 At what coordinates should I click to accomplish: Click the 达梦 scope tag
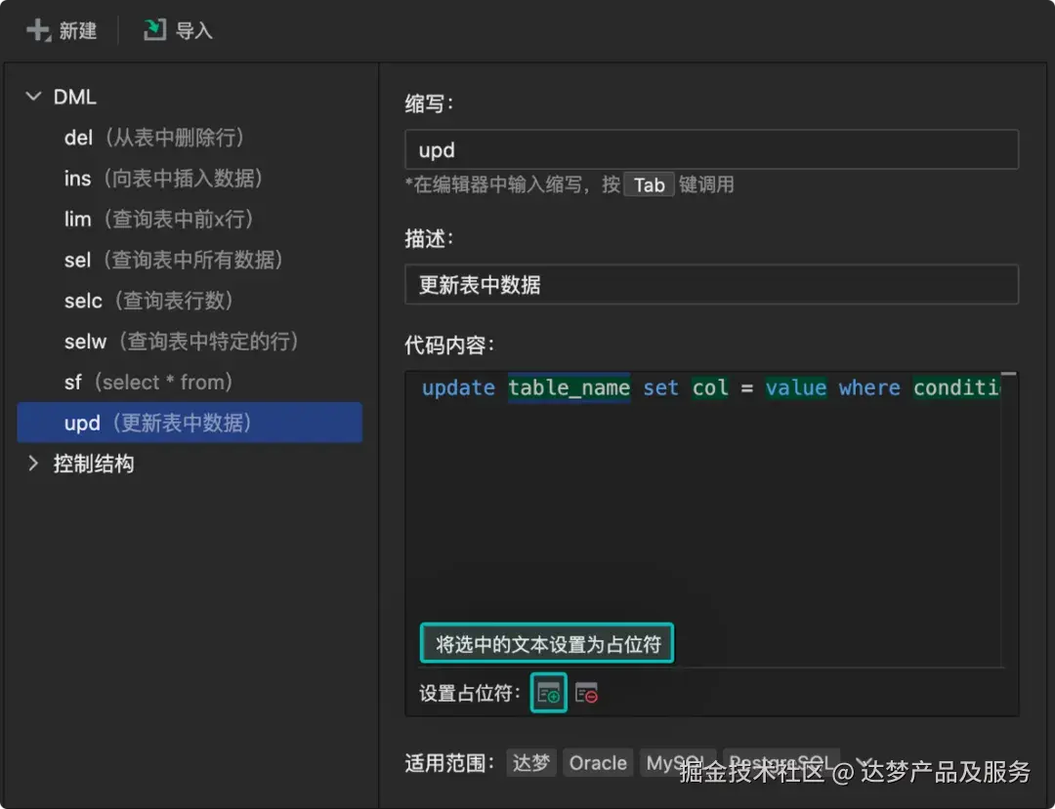pyautogui.click(x=530, y=762)
